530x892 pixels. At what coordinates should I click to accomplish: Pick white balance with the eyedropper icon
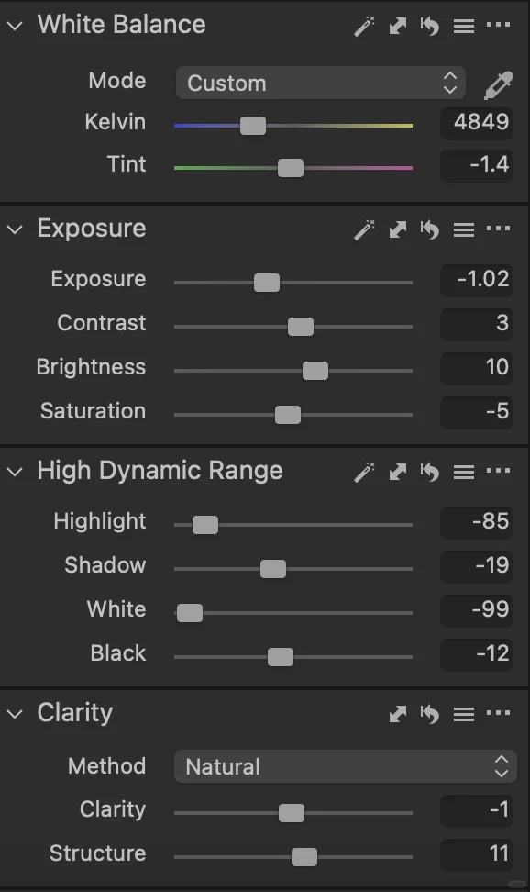point(499,84)
